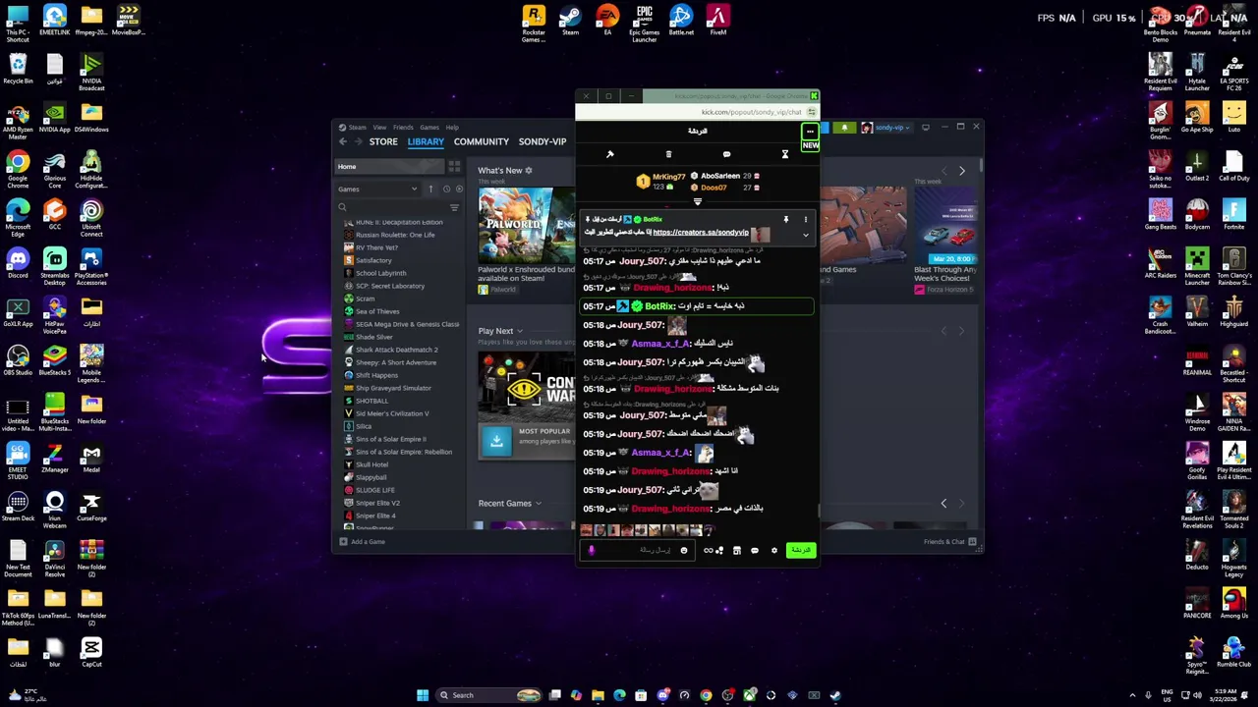Switch to Steam LIBRARY tab

426,141
